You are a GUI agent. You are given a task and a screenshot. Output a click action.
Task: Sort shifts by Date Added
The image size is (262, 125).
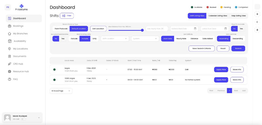point(207,39)
